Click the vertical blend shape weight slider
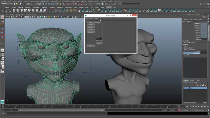Screen dimensions: 210x118 click(99, 30)
